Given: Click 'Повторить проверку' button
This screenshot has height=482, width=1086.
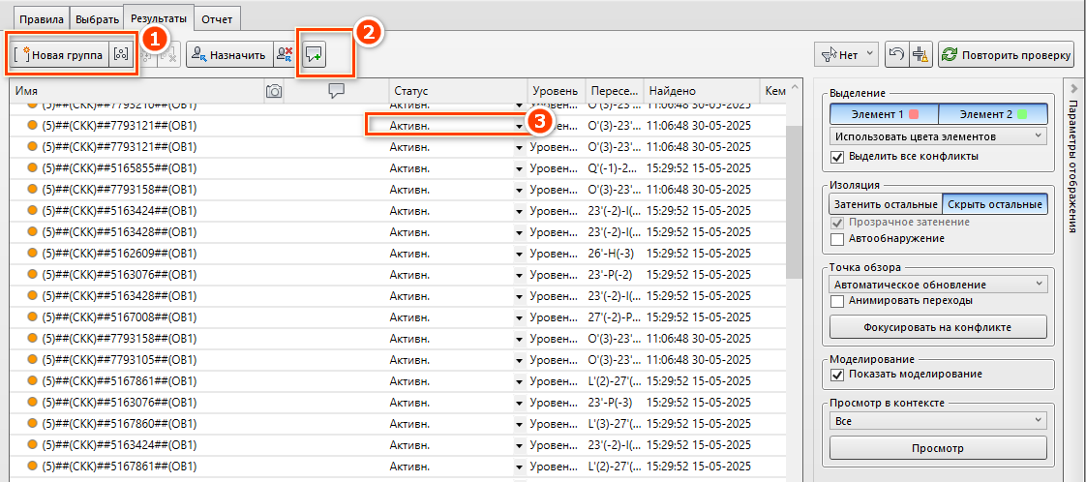Looking at the screenshot, I should tap(1006, 54).
